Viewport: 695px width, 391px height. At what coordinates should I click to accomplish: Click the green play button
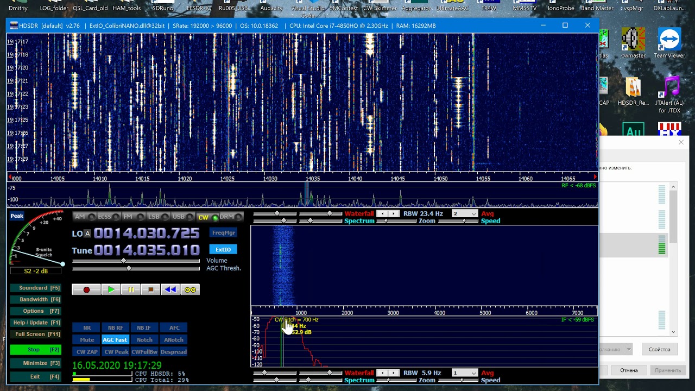111,290
